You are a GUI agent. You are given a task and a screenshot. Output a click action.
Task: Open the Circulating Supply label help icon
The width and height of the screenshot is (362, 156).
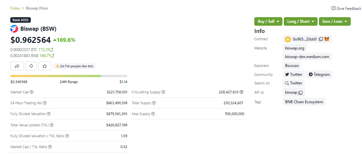[163, 92]
